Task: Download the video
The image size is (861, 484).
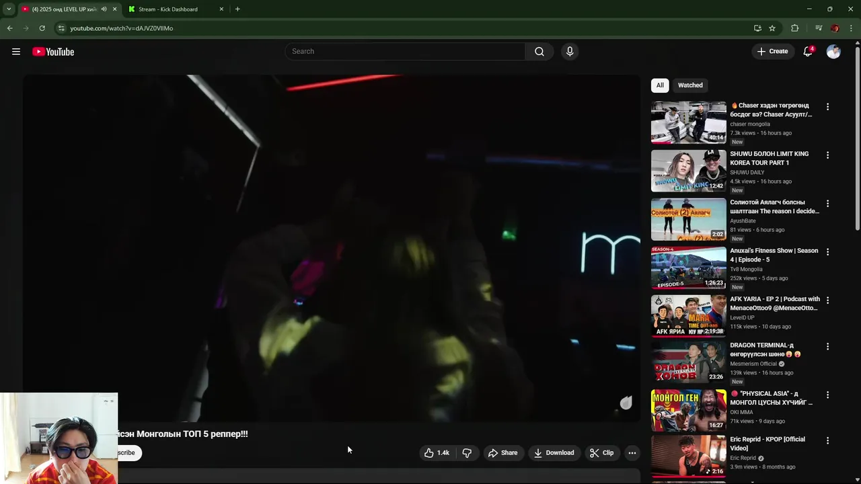Action: tap(554, 453)
